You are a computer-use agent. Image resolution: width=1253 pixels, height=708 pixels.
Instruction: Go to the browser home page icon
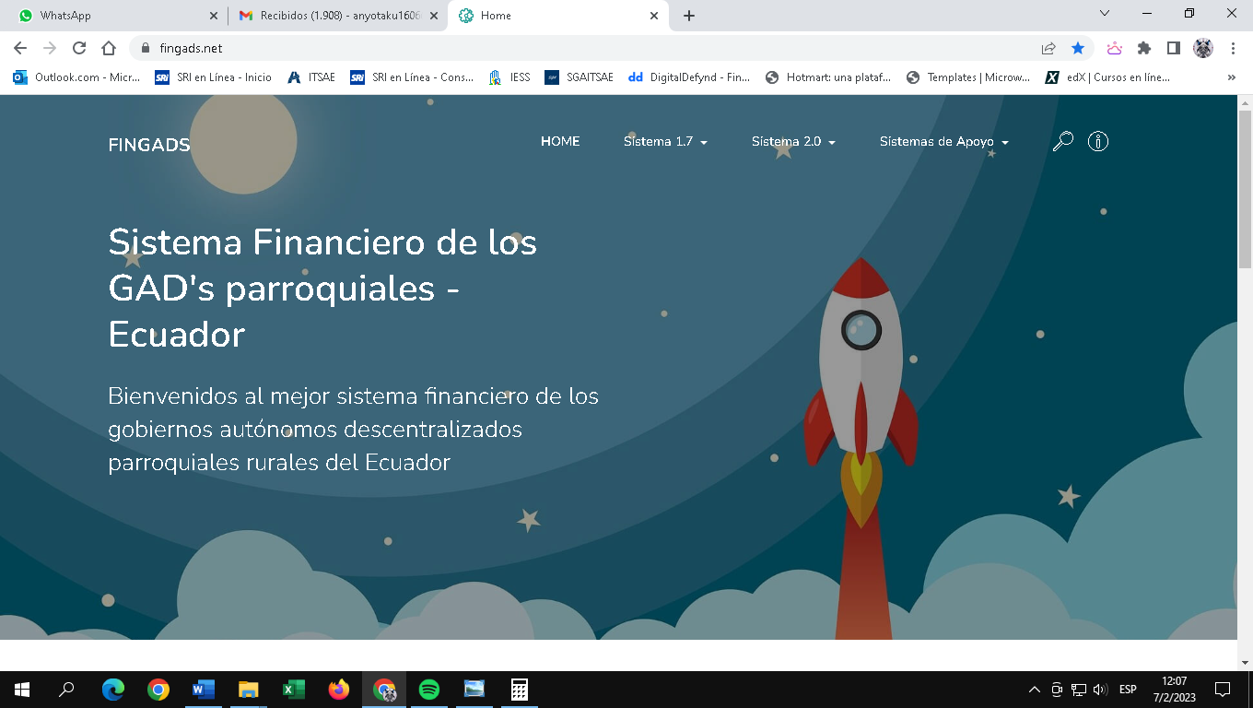point(109,48)
